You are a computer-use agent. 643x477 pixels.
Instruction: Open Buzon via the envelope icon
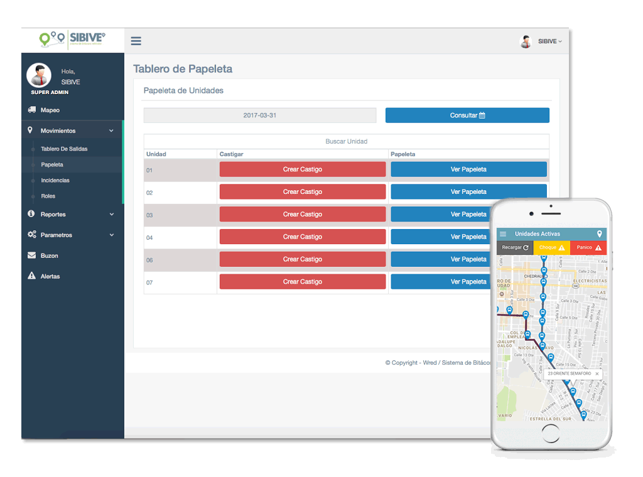tap(31, 255)
